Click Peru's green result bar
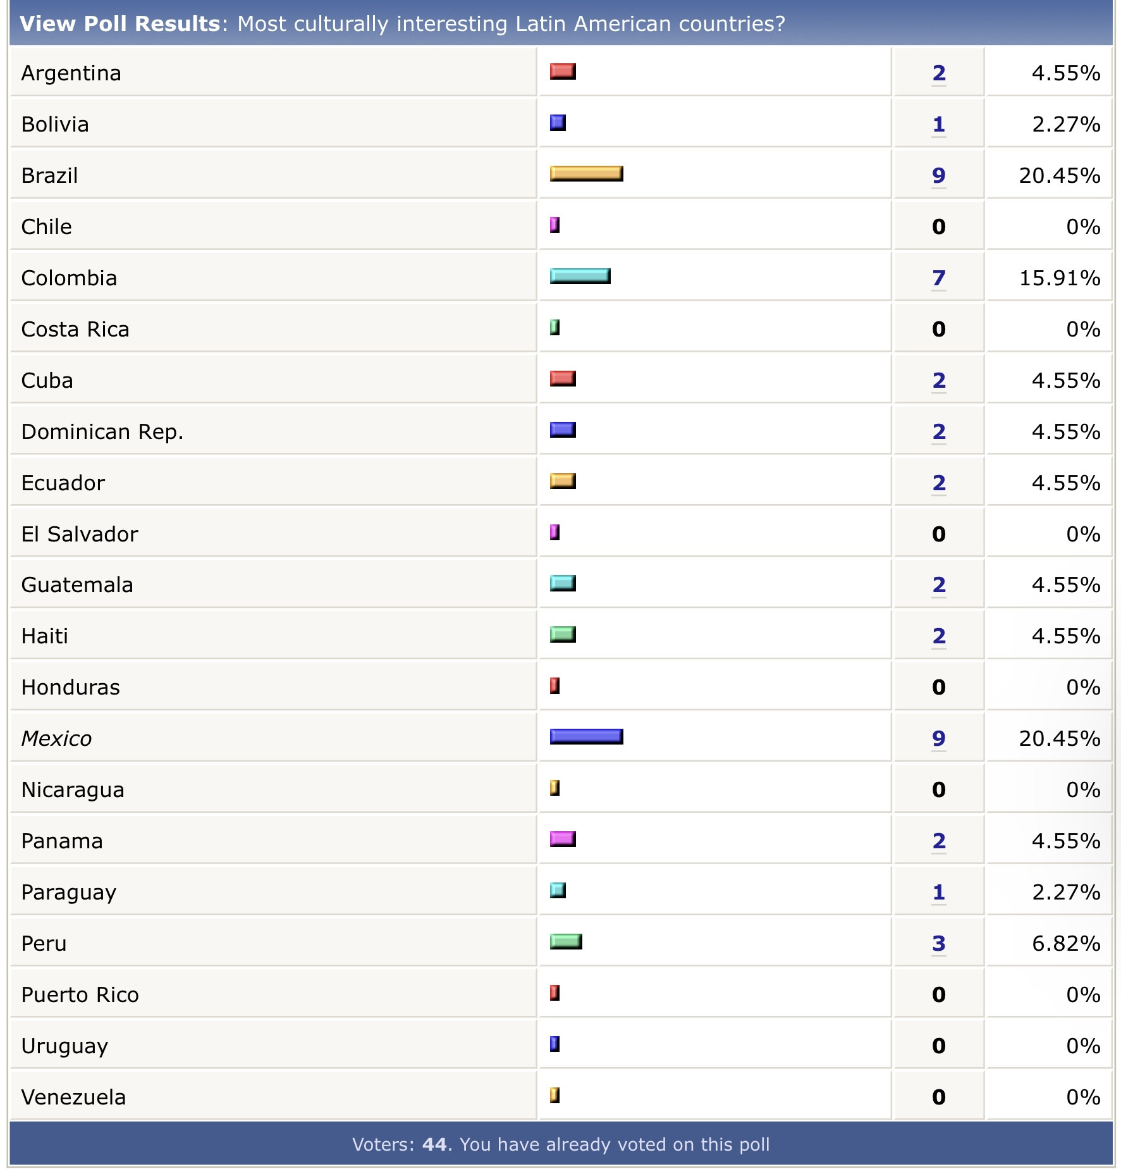 tap(565, 942)
